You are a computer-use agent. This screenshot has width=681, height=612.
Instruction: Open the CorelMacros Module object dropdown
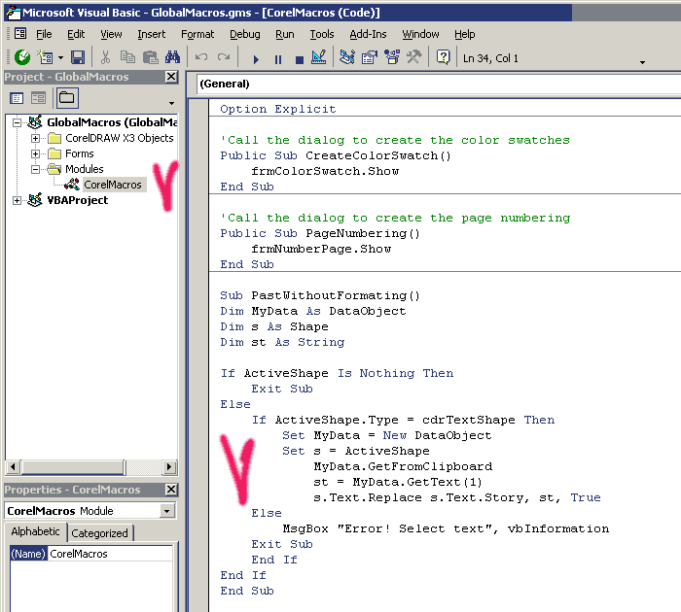[167, 511]
